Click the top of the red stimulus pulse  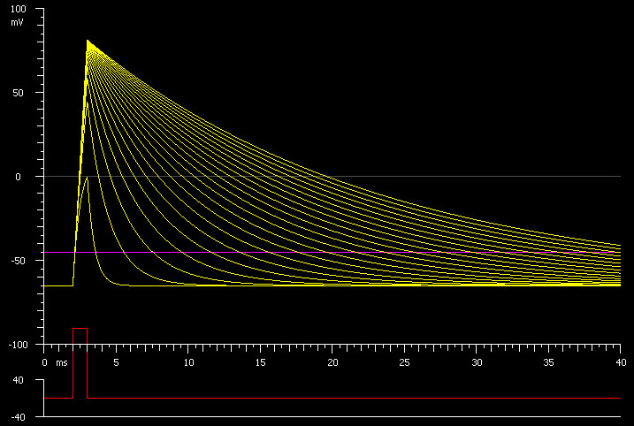tap(80, 329)
